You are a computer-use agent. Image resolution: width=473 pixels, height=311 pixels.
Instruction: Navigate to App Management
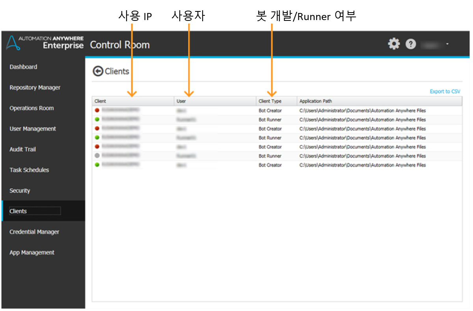tap(32, 252)
